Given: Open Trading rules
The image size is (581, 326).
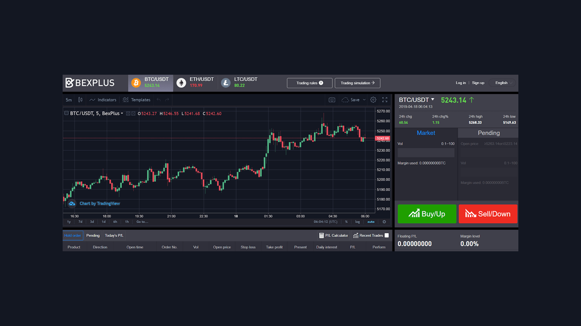Looking at the screenshot, I should pos(310,83).
